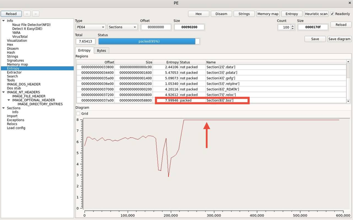Image resolution: width=353 pixels, height=220 pixels.
Task: Collapse the Info tree node
Action: (x=4, y=21)
